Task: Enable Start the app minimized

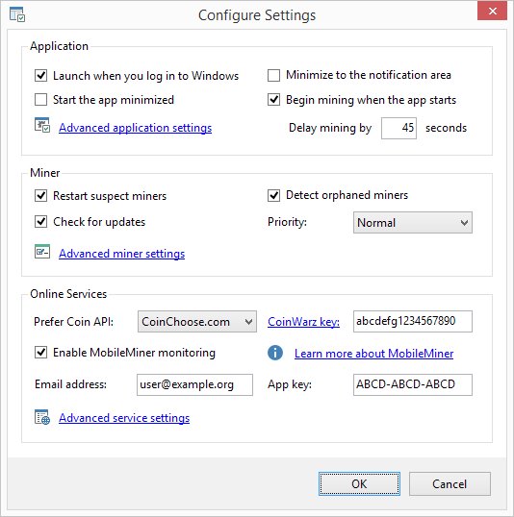Action: tap(41, 100)
